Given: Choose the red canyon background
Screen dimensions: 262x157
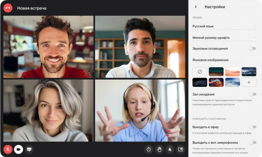Looking at the screenshot, I should point(216,82).
